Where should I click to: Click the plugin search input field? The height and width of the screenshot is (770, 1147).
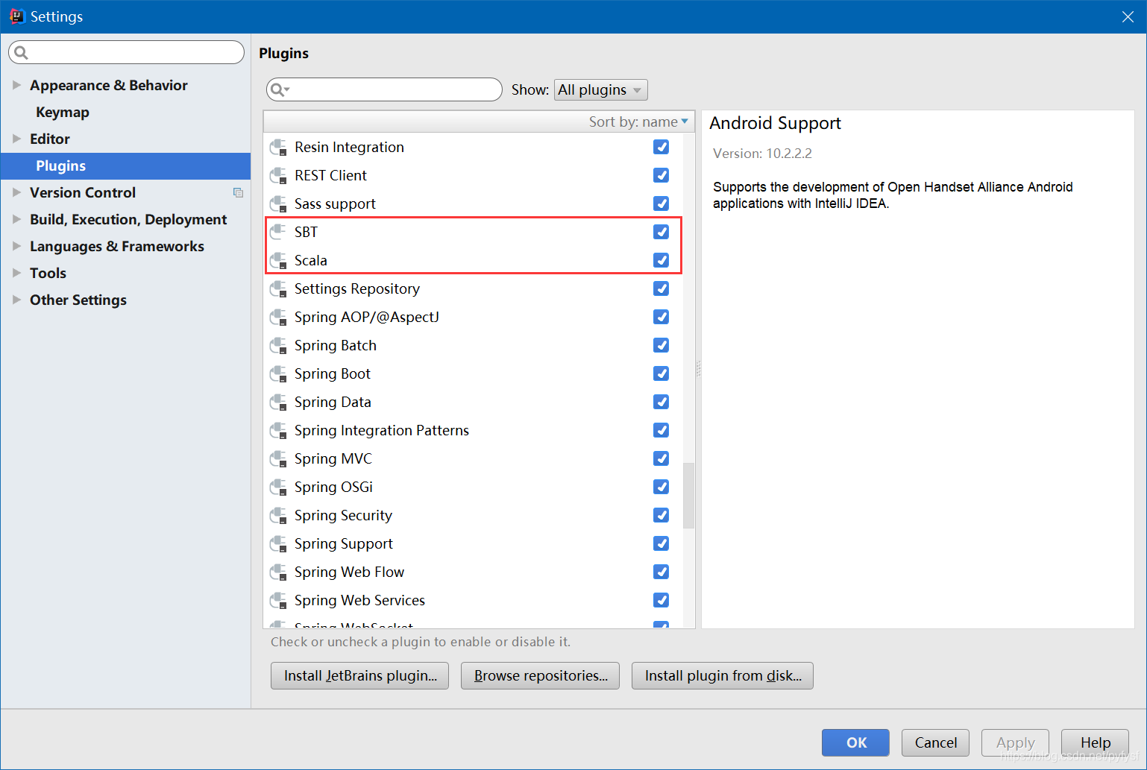coord(384,89)
